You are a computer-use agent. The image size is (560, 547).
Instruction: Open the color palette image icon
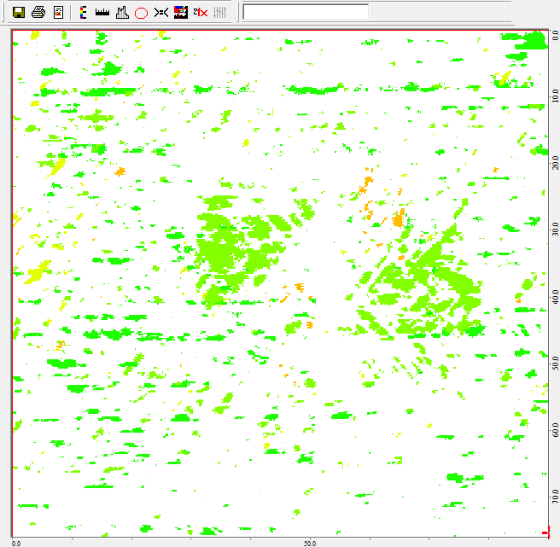180,13
